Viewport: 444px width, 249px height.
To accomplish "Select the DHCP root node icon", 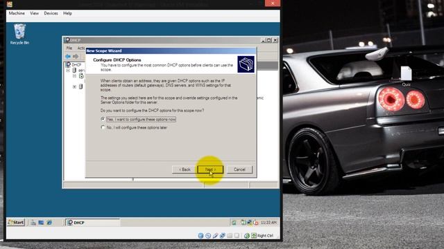I will [x=68, y=64].
